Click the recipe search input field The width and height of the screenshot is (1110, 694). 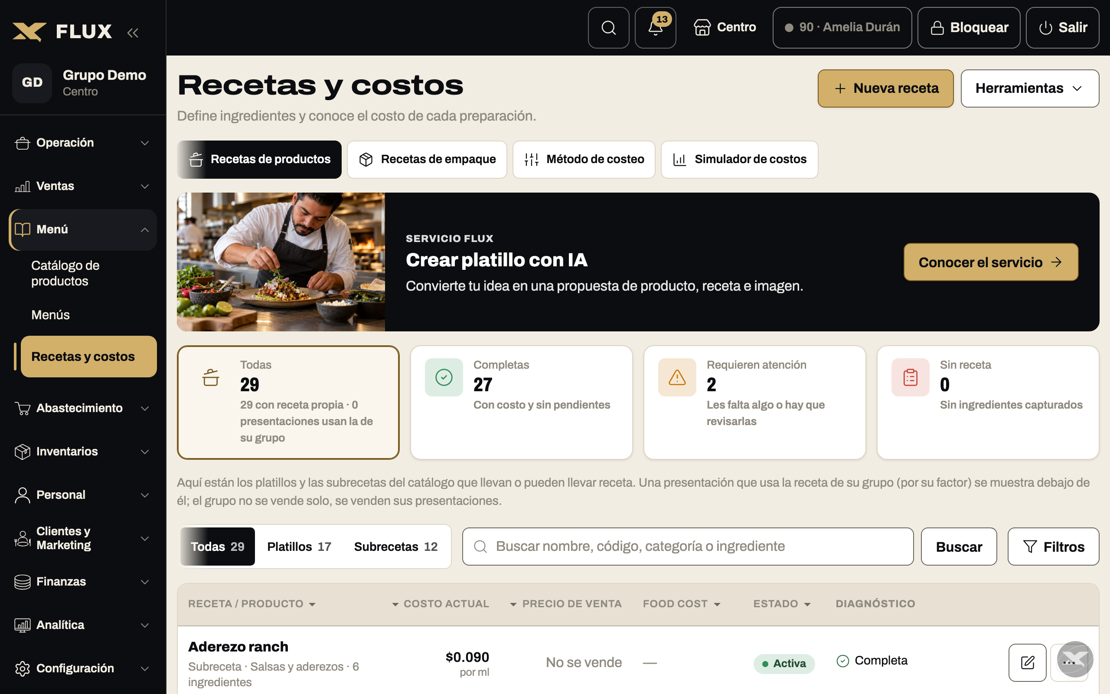(688, 547)
